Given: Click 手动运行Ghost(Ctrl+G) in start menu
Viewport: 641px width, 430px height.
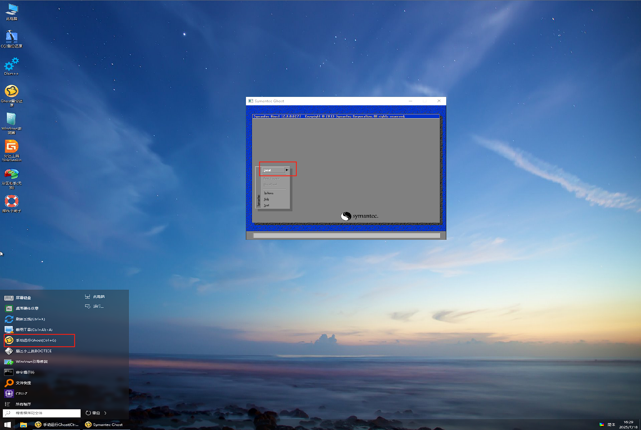Looking at the screenshot, I should [x=36, y=340].
